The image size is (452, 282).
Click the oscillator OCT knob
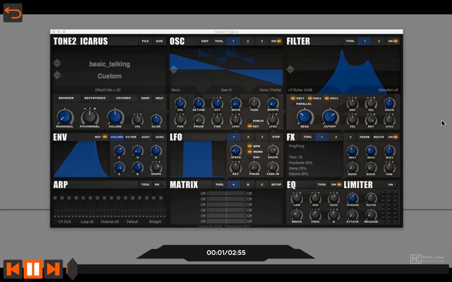coord(217,103)
